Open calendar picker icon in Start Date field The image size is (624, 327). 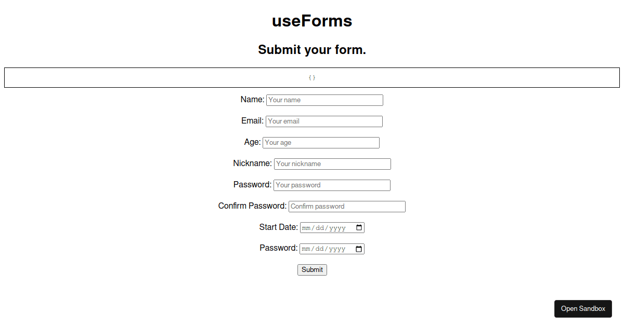[359, 227]
